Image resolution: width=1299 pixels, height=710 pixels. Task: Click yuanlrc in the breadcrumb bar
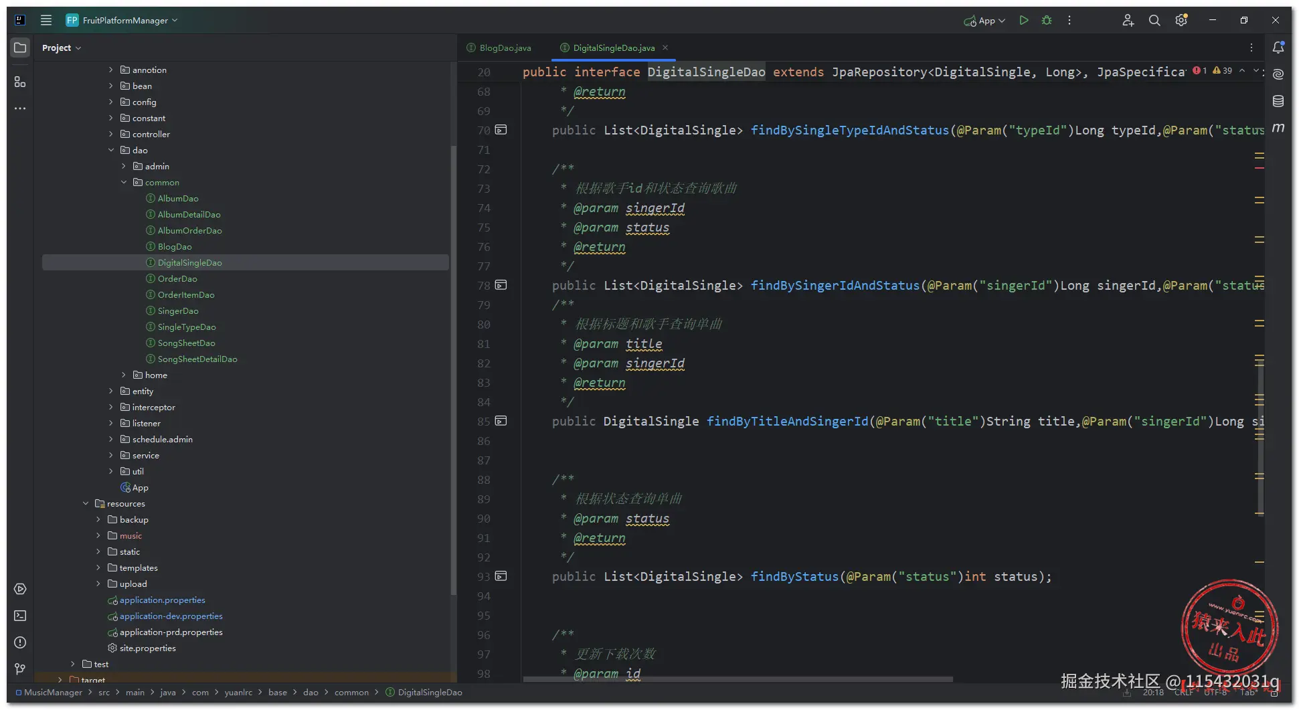238,692
